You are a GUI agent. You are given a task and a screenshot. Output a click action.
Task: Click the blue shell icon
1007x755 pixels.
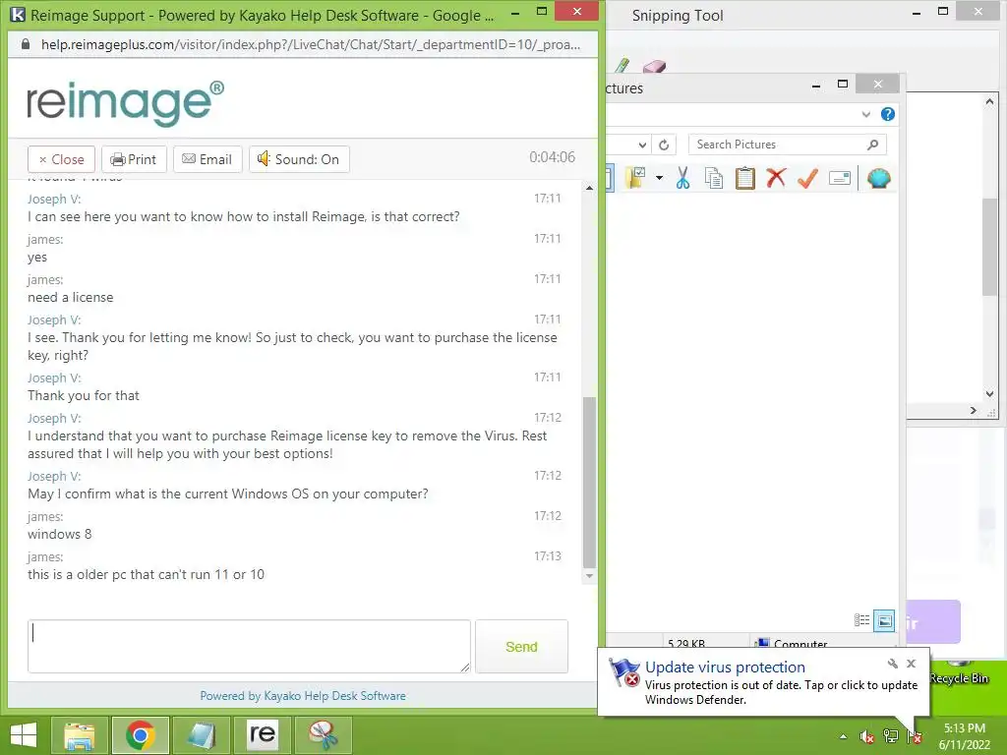point(878,178)
